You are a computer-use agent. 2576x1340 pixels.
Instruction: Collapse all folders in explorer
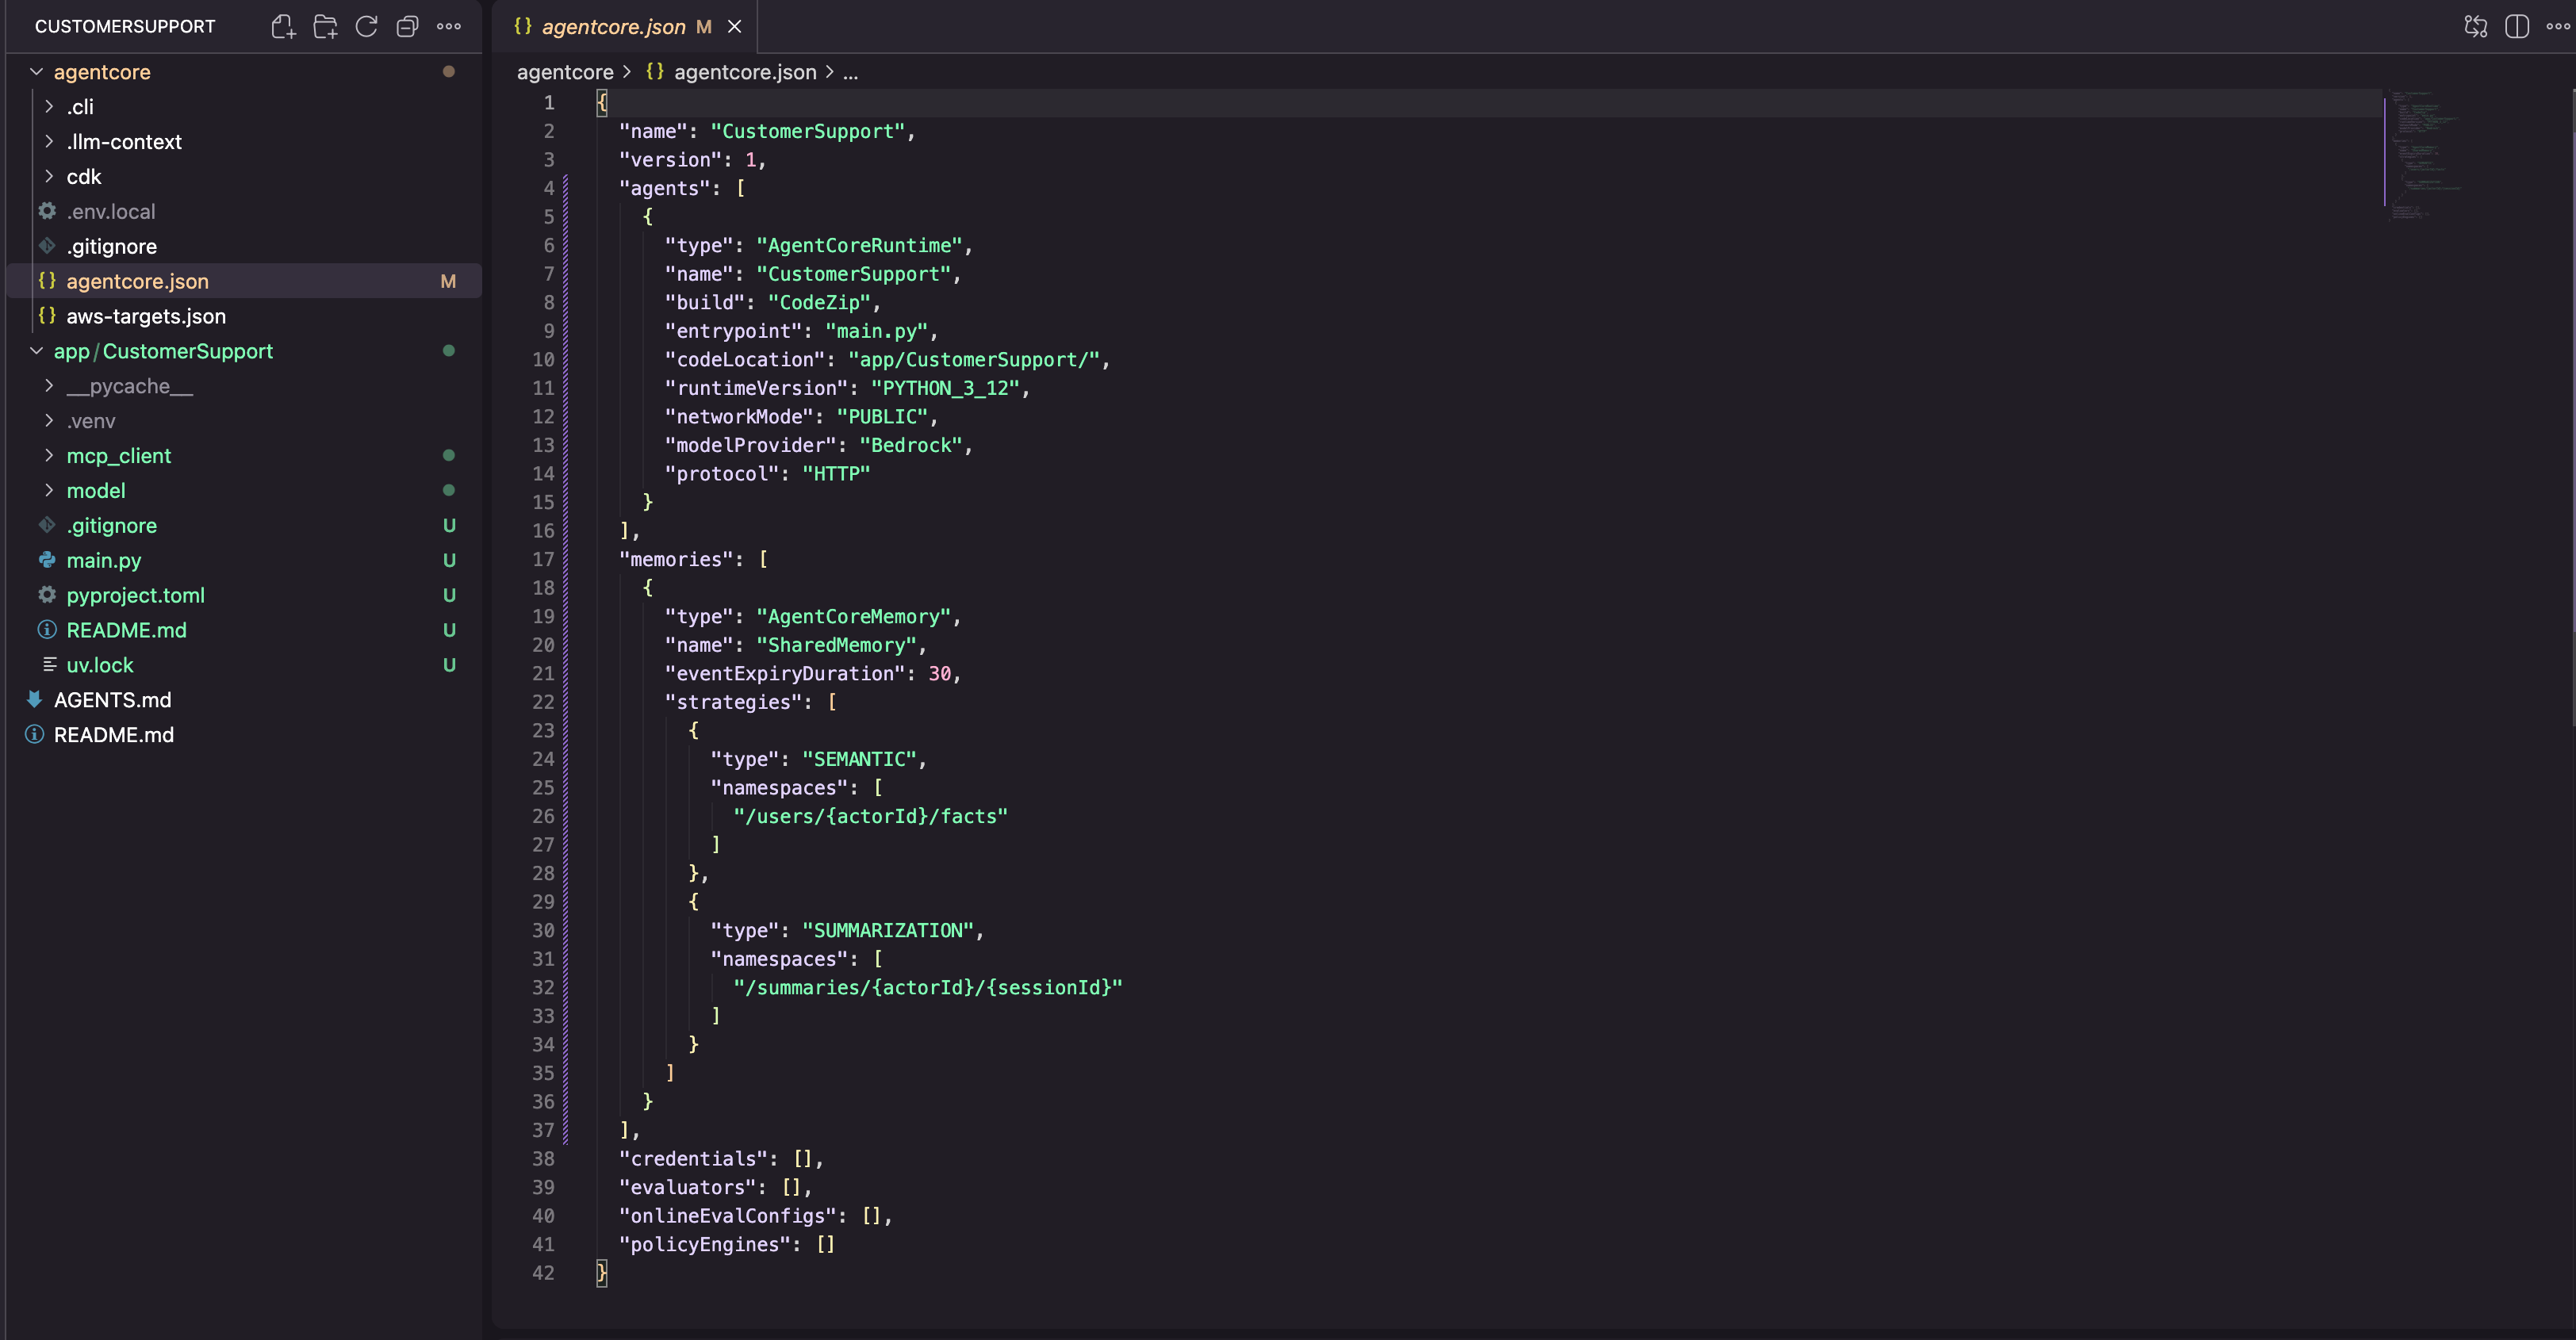(x=407, y=27)
